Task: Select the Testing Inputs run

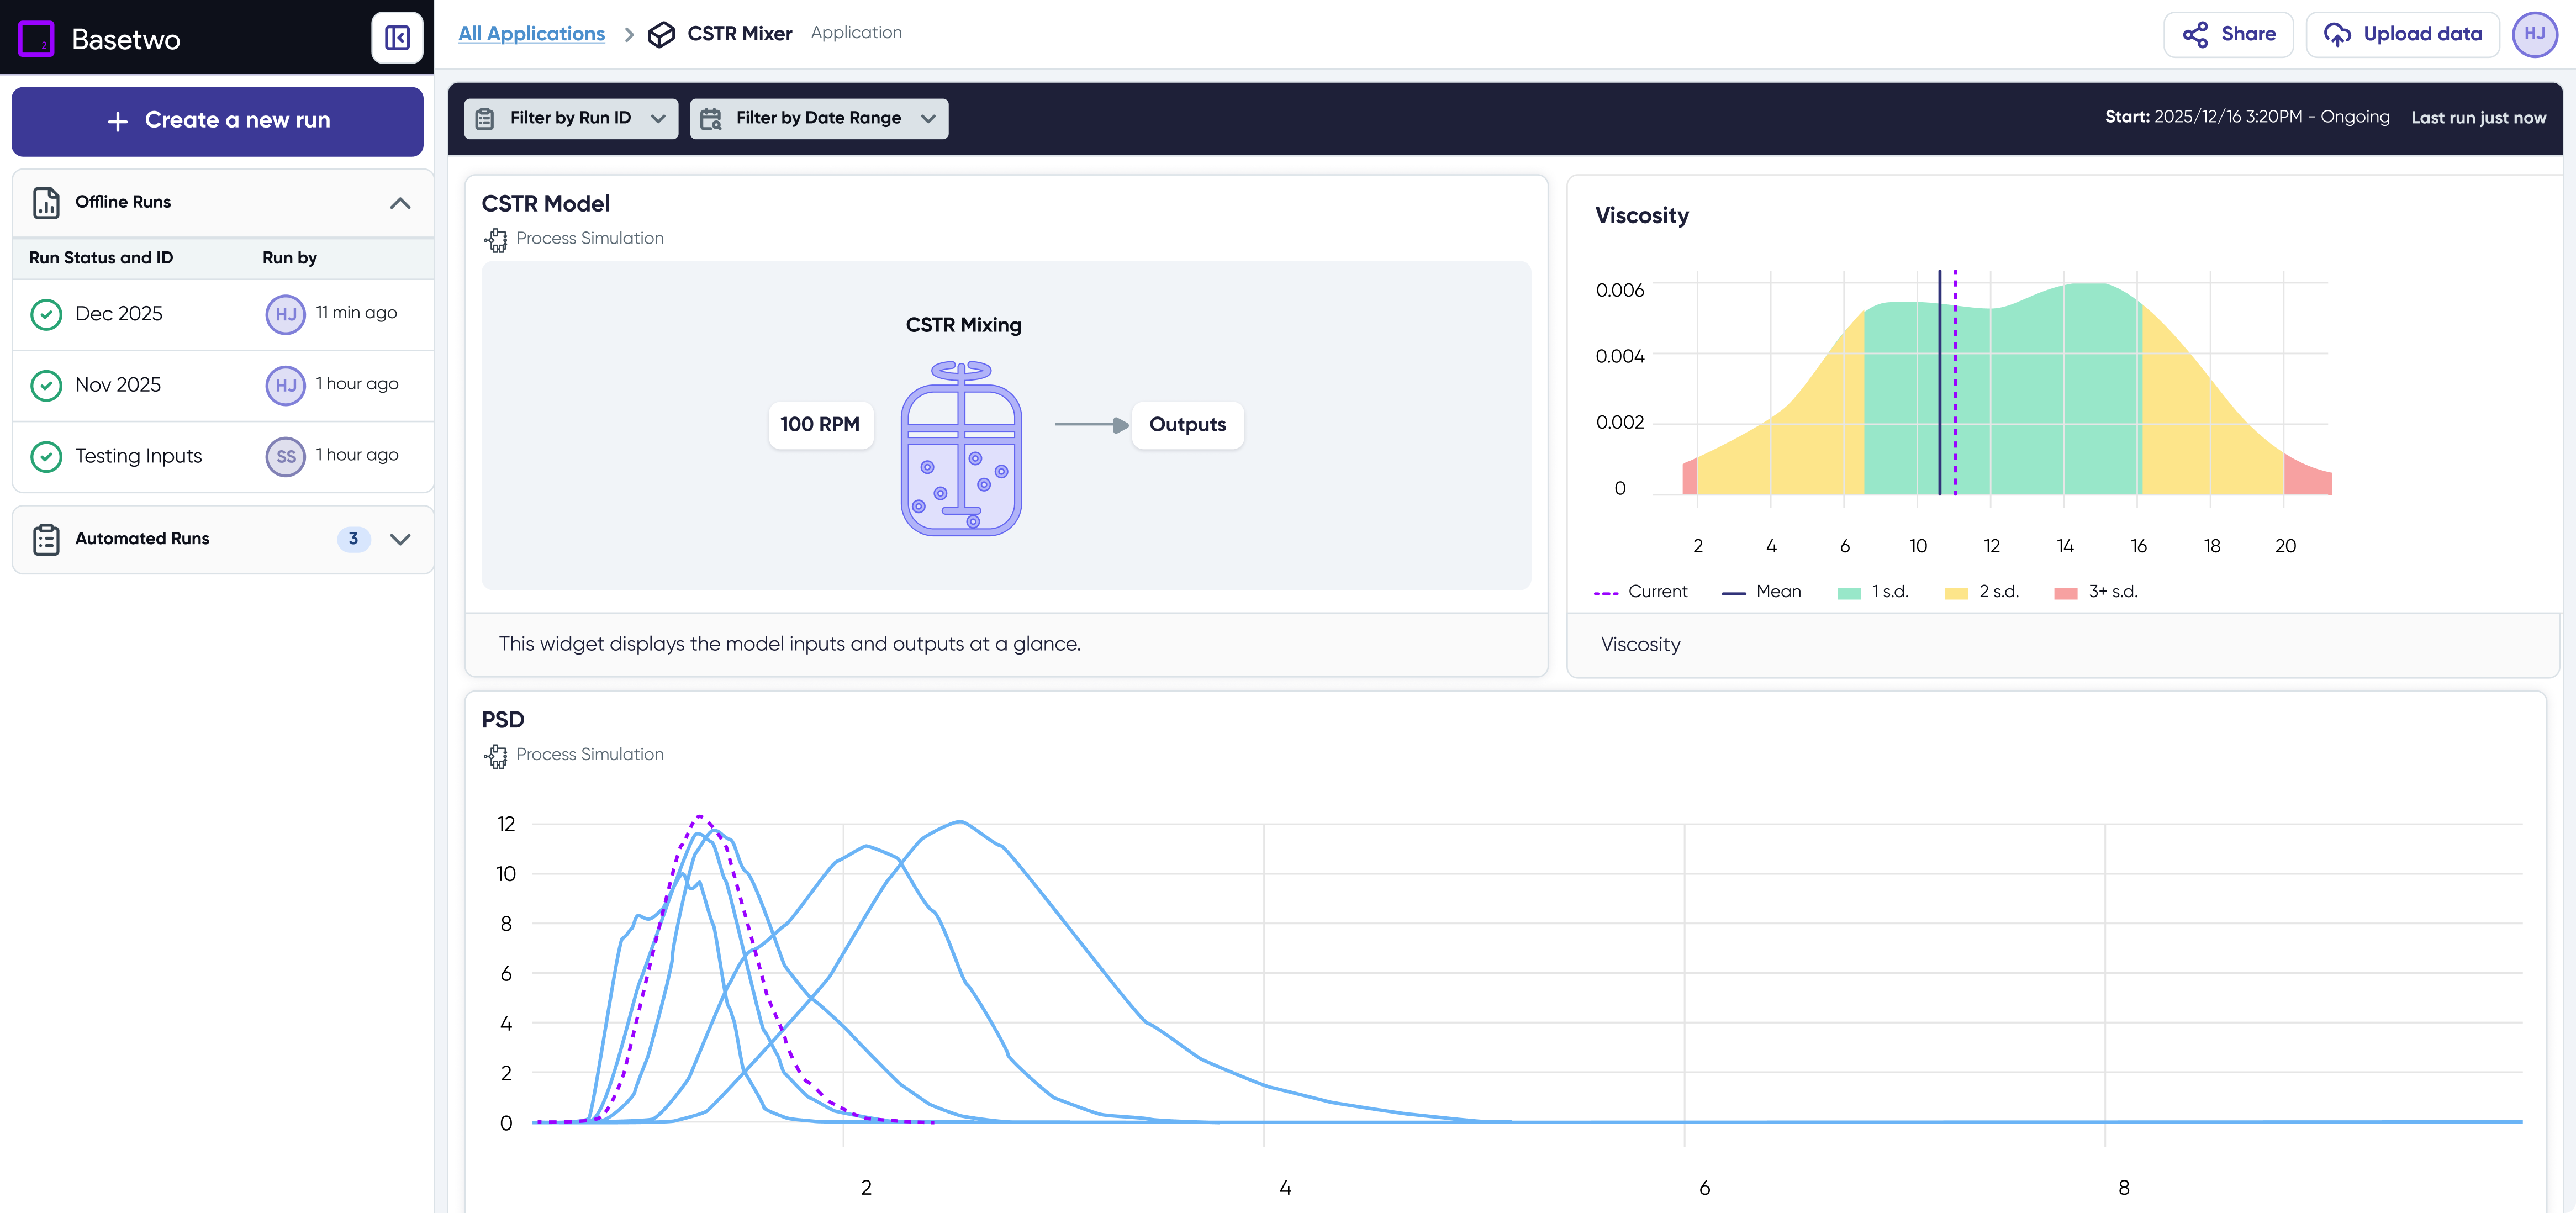Action: (138, 456)
